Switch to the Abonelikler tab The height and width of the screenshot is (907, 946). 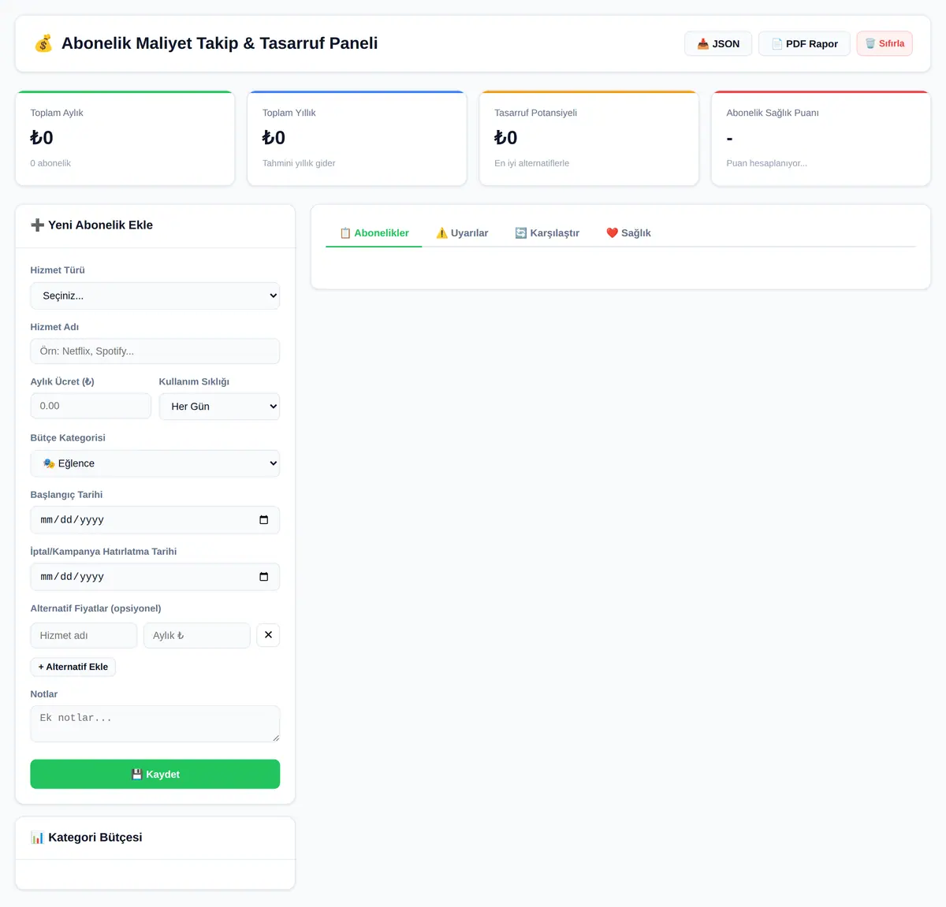(x=374, y=233)
